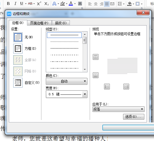Open font group dialog launcher

[82, 8]
